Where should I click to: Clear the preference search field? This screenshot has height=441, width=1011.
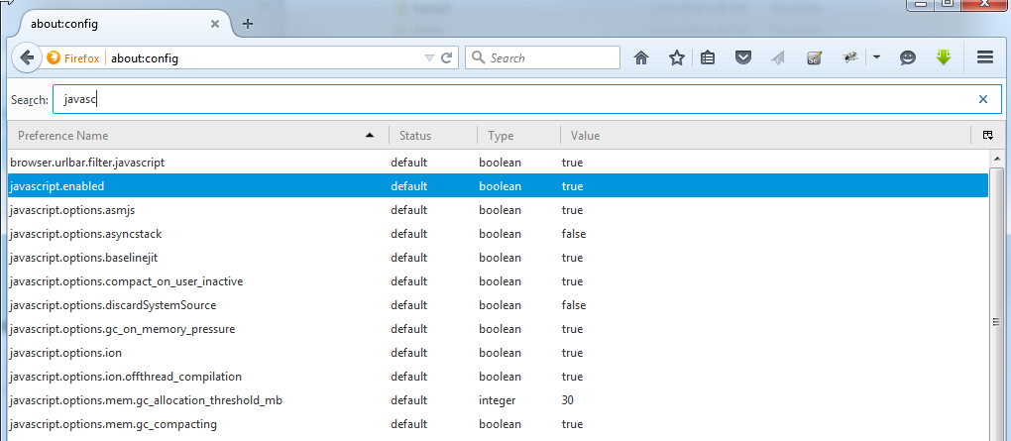click(982, 99)
